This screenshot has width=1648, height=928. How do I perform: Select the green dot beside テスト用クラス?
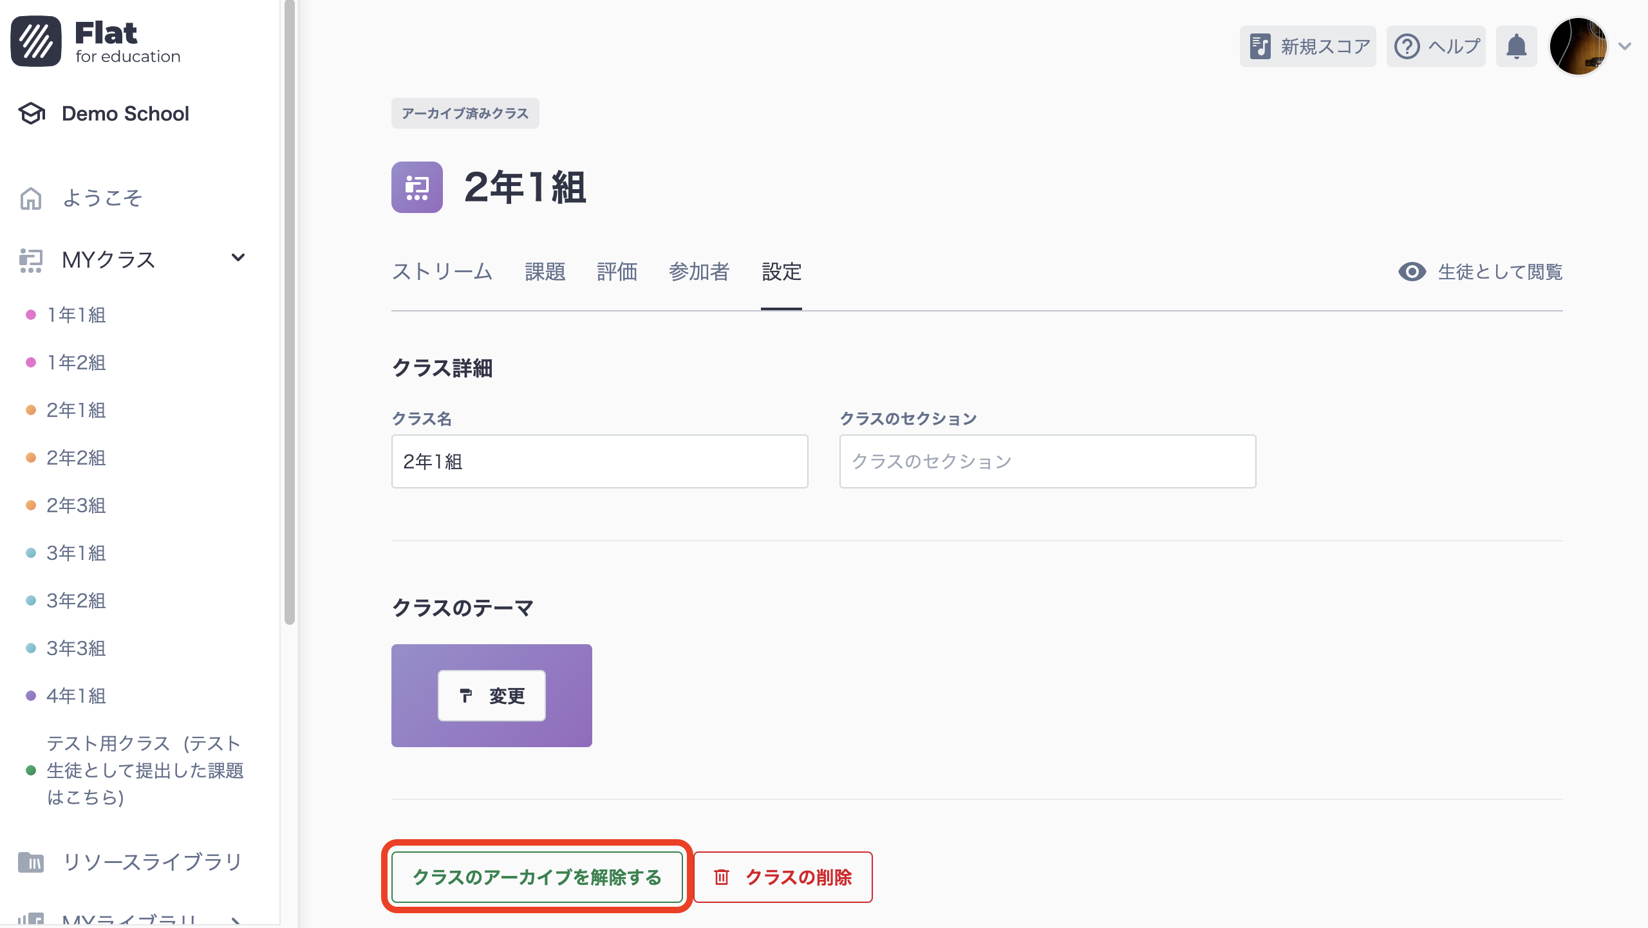coord(30,770)
